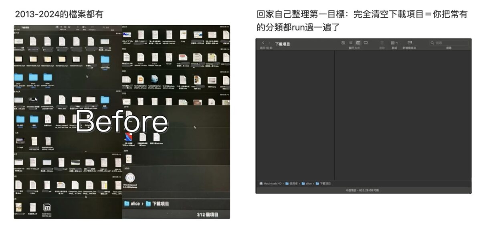Switch Finder to icon grid view
The height and width of the screenshot is (231, 481).
tap(343, 43)
